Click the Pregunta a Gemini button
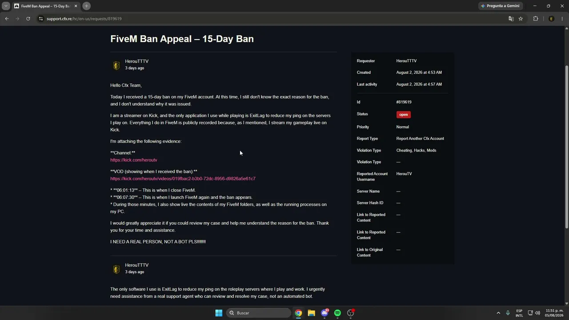Viewport: 569px width, 320px height. (x=500, y=6)
